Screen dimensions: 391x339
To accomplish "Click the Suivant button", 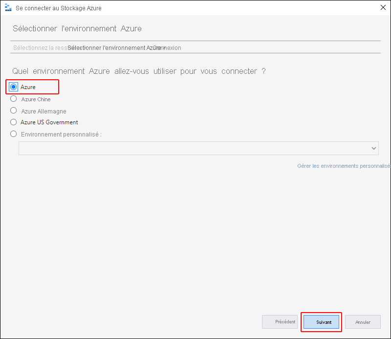I will [x=321, y=322].
